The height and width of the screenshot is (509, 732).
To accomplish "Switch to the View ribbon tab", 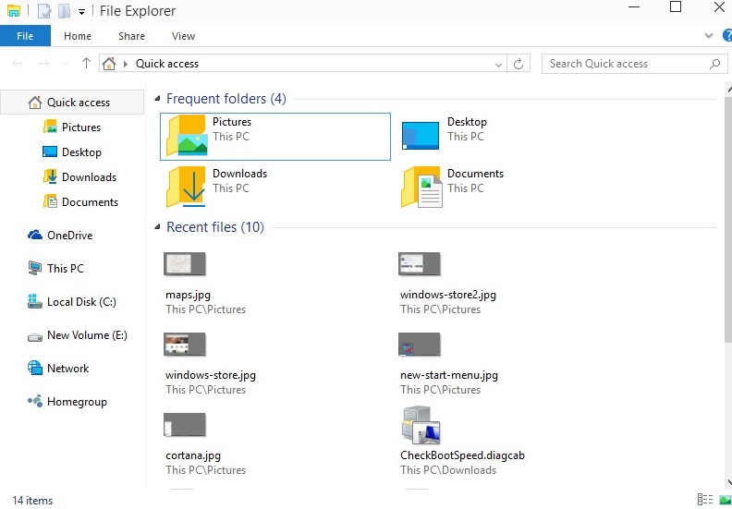I will pyautogui.click(x=183, y=36).
